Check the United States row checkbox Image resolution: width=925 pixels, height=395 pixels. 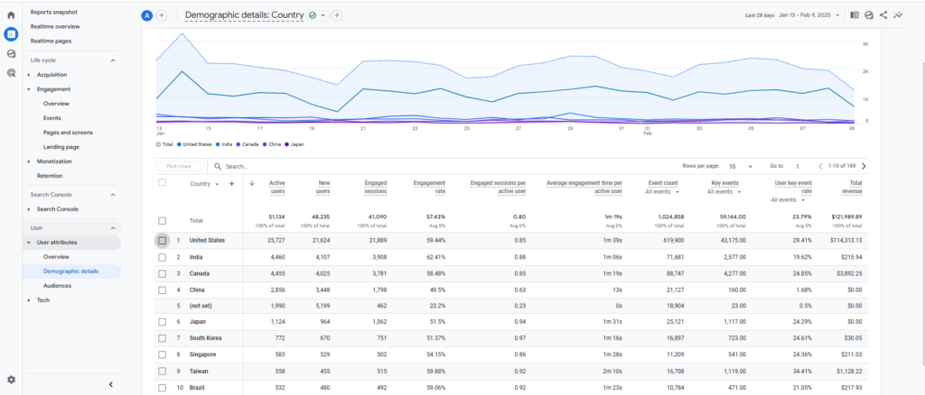coord(163,241)
